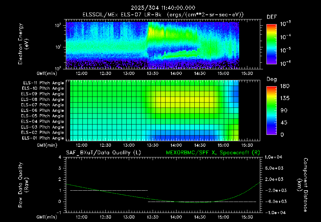Select the ELS-01 Pitch Angle row label
Image resolution: width=321 pixels, height=222 pixels.
coord(43,138)
